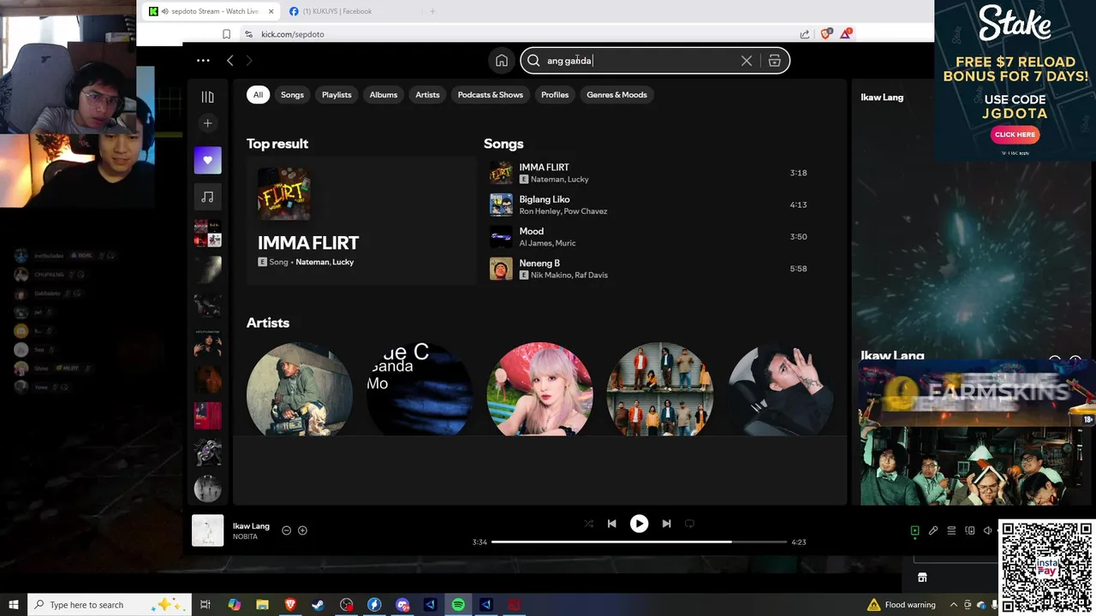The height and width of the screenshot is (616, 1096).
Task: Clear the search text with X
Action: 747,61
